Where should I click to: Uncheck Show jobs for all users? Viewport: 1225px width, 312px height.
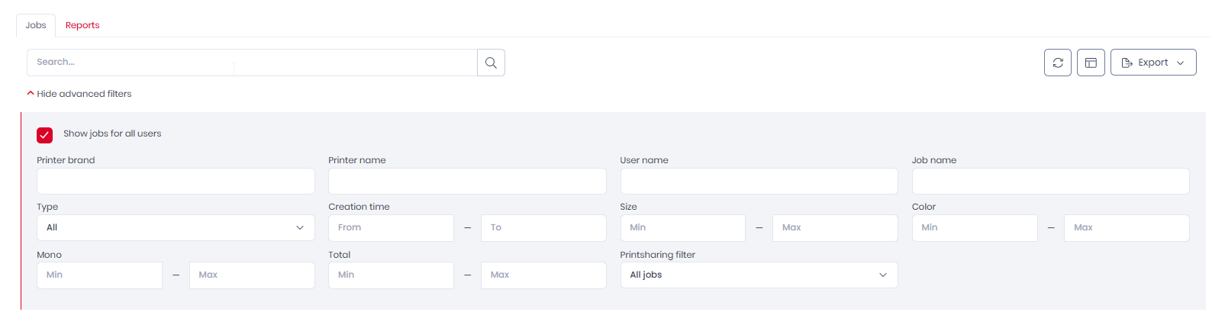(x=45, y=135)
